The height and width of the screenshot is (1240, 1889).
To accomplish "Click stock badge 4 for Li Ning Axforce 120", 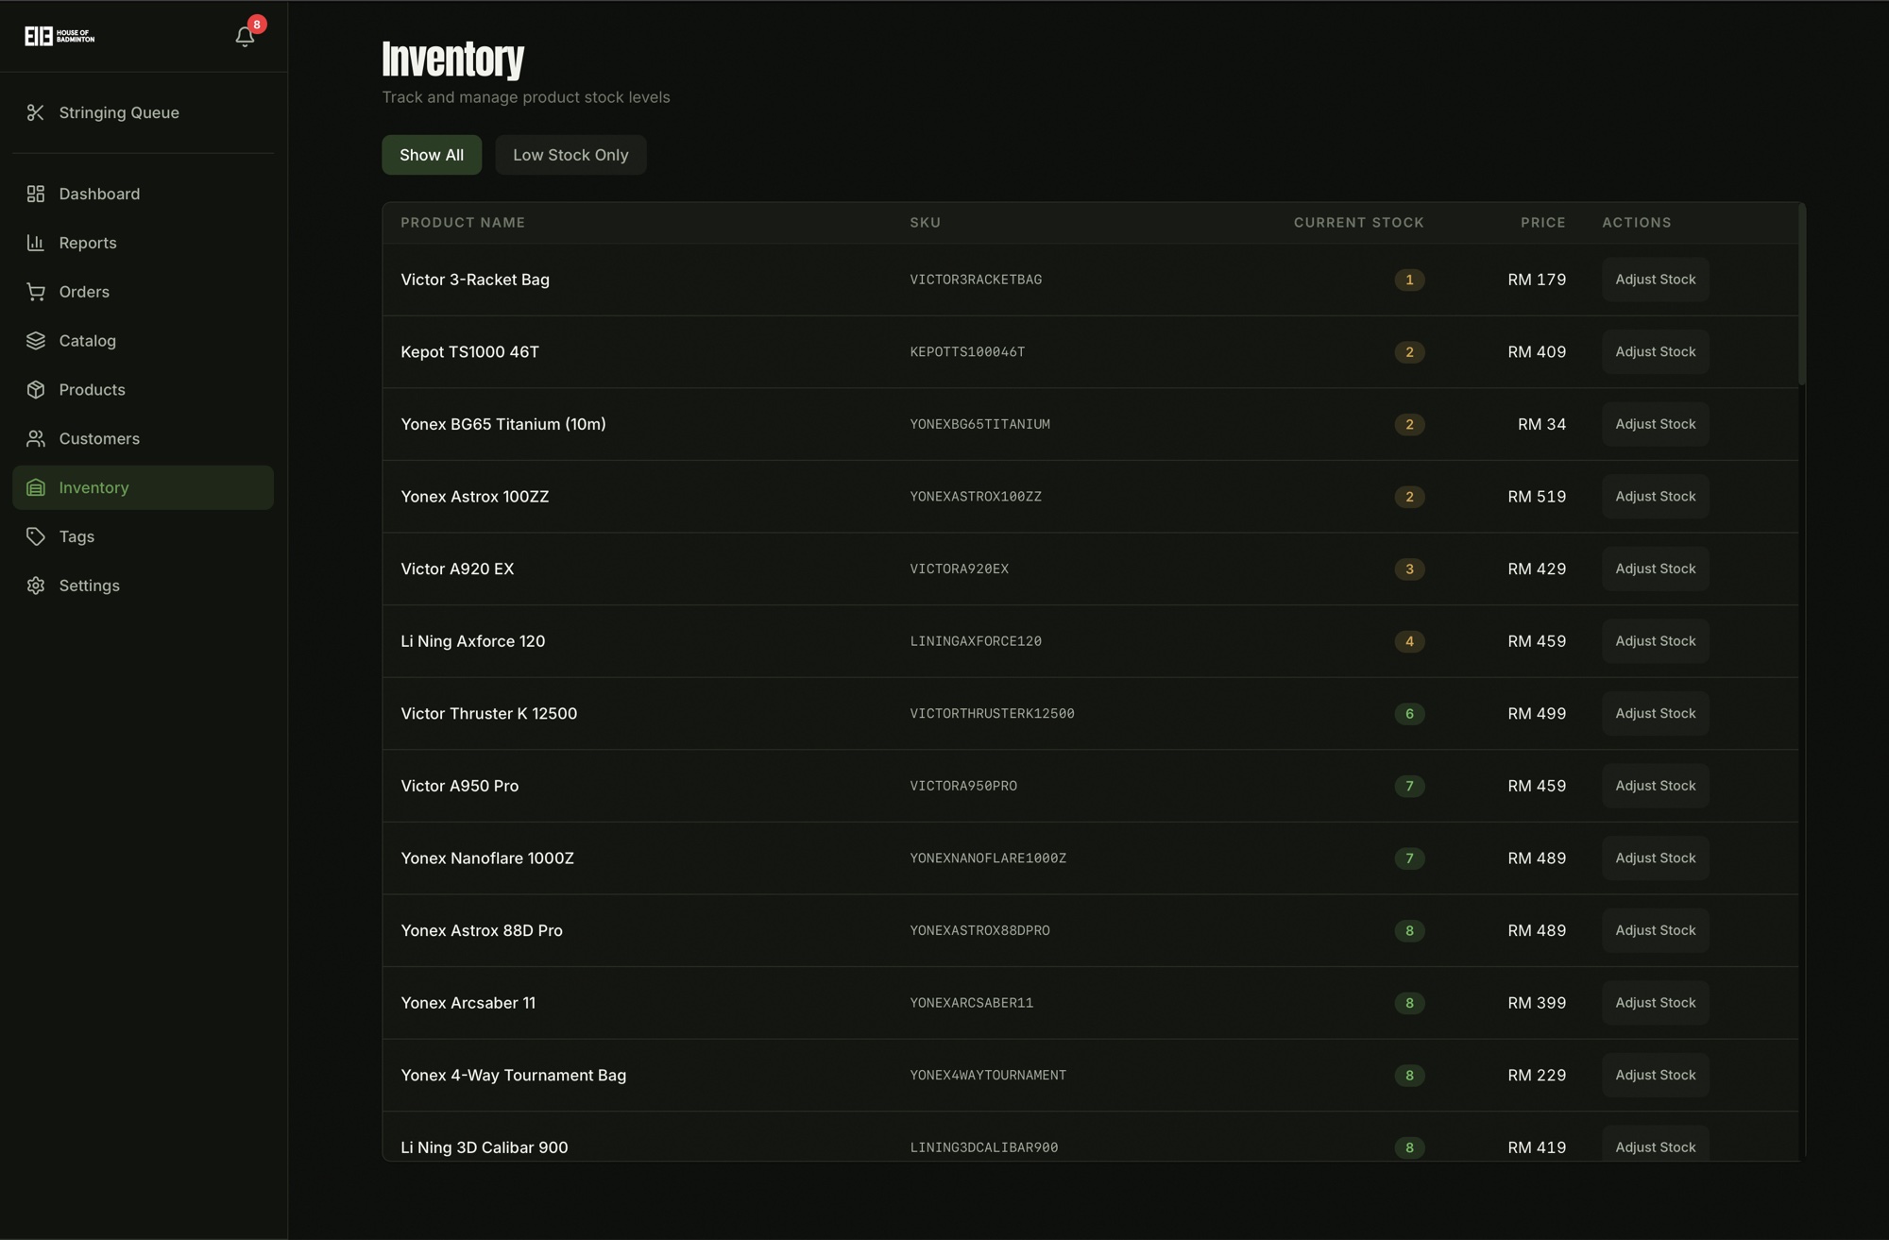I will tap(1409, 641).
